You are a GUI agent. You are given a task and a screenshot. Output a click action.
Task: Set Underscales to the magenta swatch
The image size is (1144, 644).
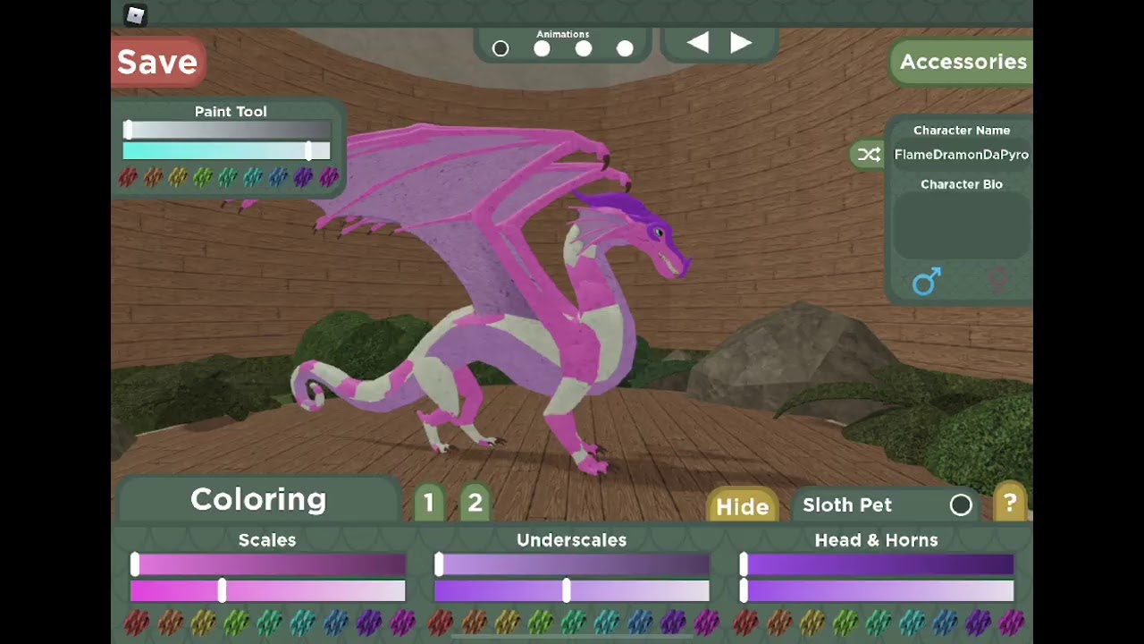(706, 622)
